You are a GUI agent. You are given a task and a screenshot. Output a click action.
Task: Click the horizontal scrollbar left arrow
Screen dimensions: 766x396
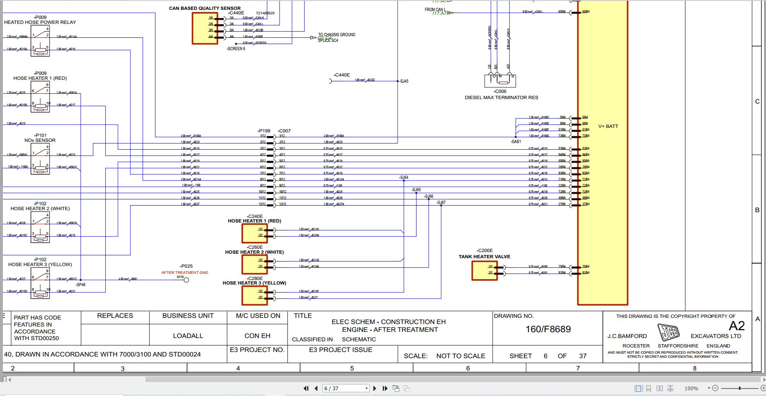click(10, 380)
